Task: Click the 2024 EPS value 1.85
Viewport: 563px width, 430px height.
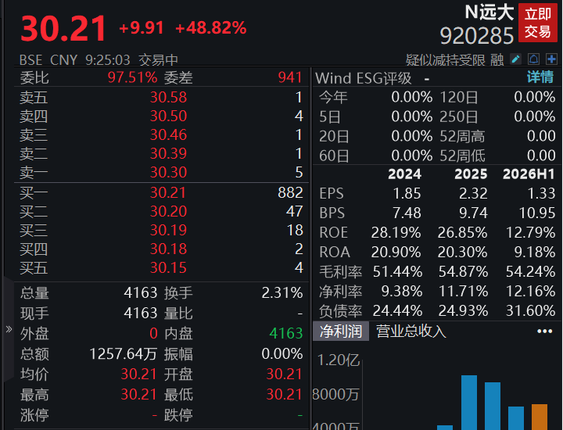Action: click(x=407, y=193)
